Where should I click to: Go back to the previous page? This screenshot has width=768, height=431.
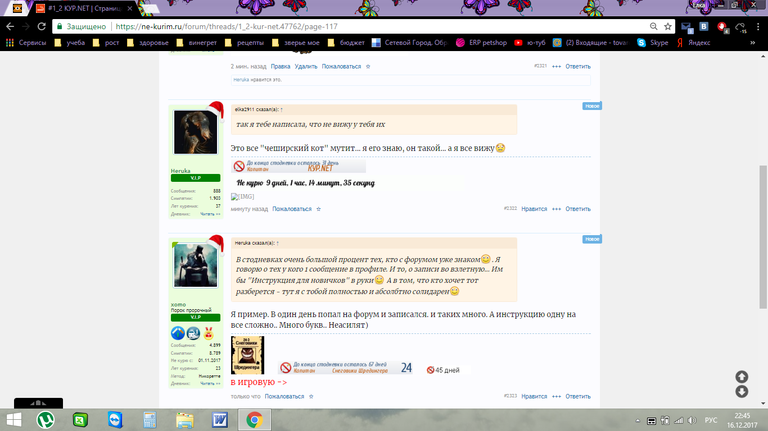click(10, 26)
